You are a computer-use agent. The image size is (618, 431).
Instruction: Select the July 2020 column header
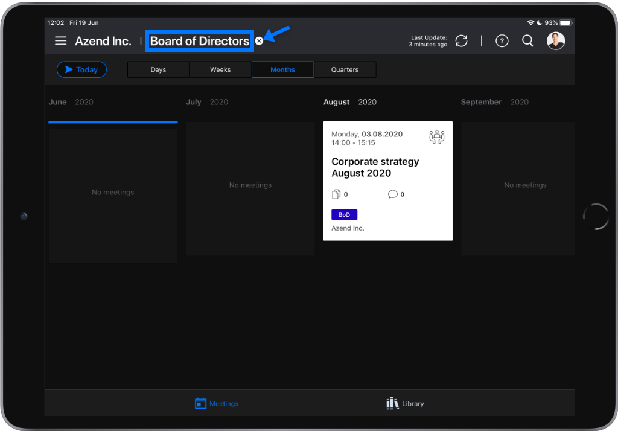coord(207,102)
